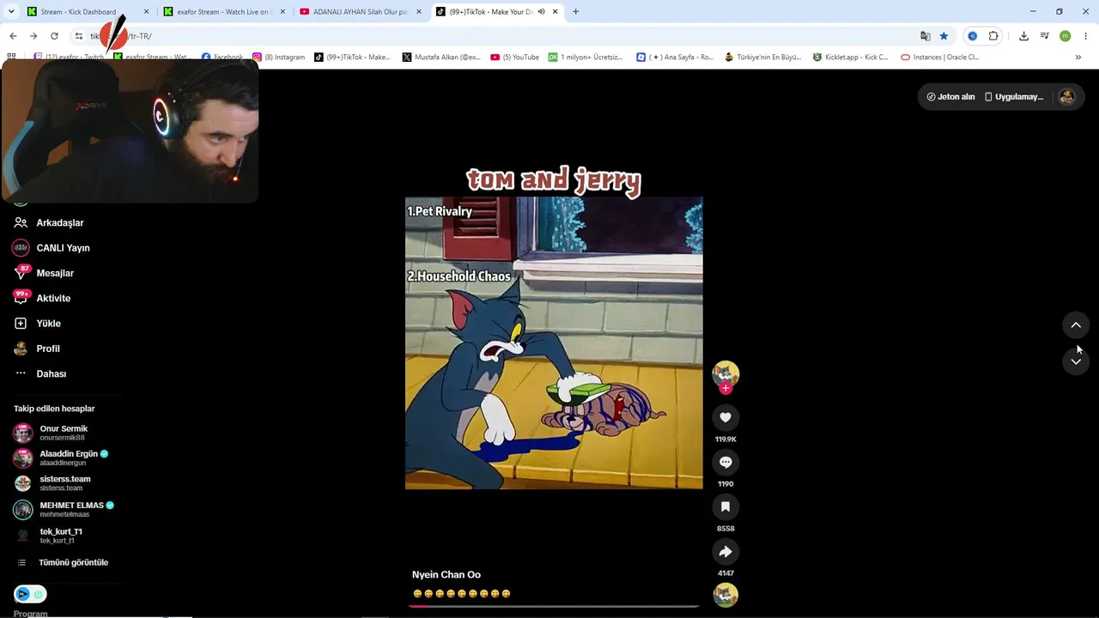
Task: Switch to the exafor Stream Watch Live tab
Action: (x=223, y=12)
